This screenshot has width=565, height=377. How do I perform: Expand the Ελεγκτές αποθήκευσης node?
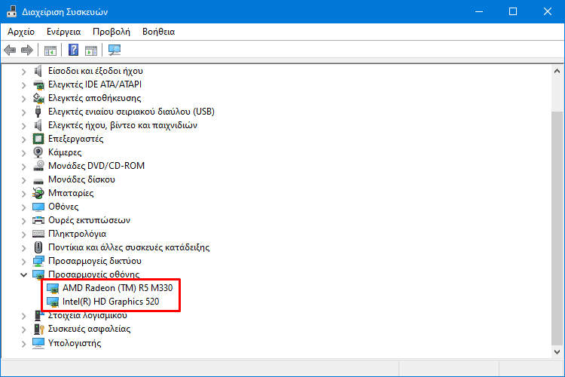point(24,99)
